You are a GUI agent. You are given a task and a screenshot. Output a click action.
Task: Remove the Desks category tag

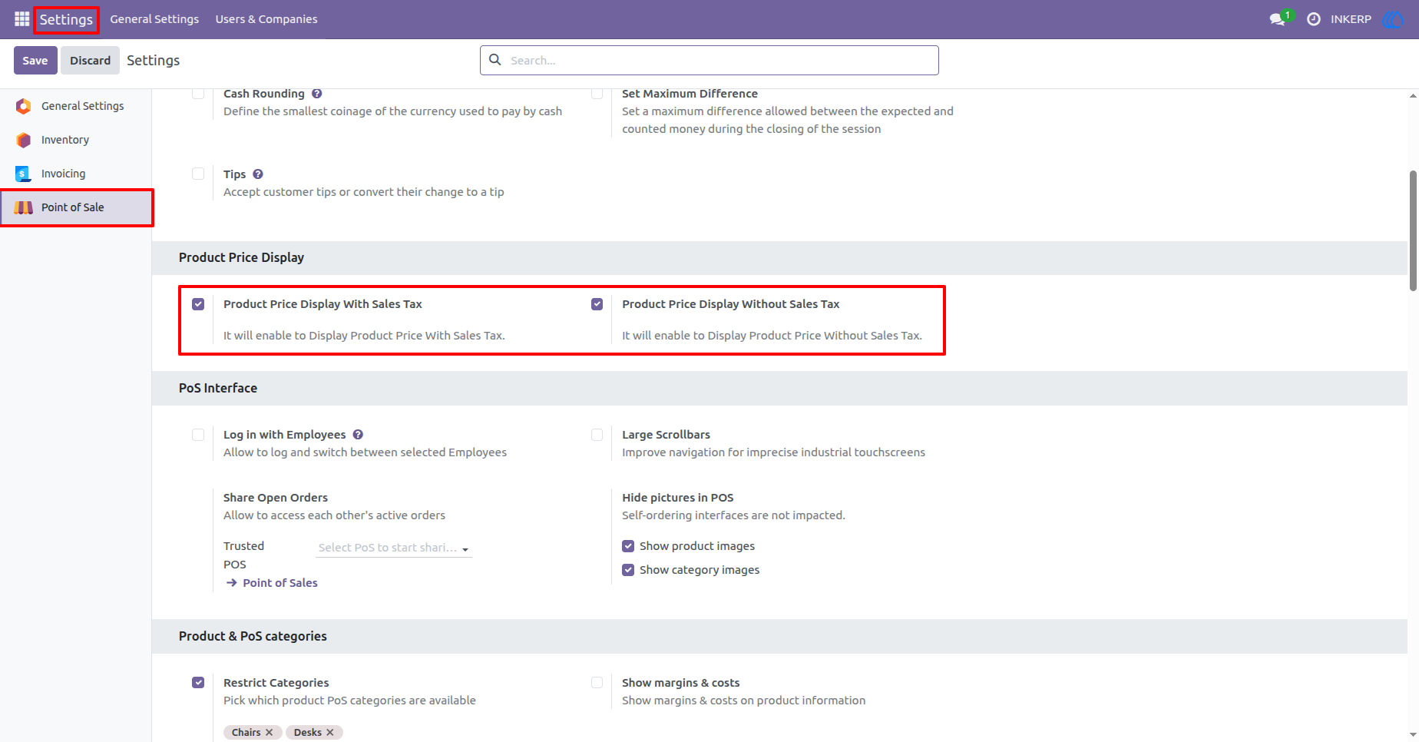330,733
